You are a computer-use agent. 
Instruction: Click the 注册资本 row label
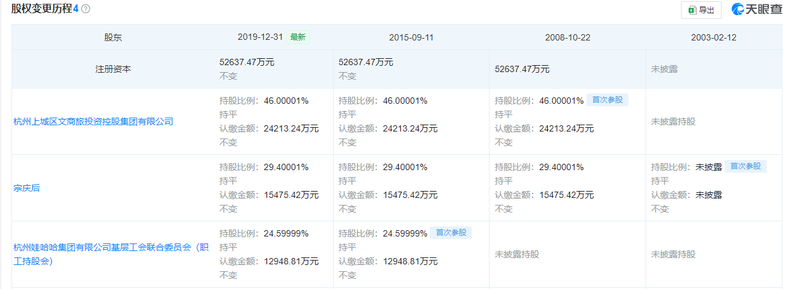point(114,69)
